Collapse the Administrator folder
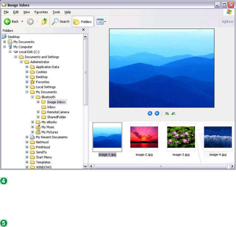Image resolution: width=236 pixels, height=227 pixels. 21,62
